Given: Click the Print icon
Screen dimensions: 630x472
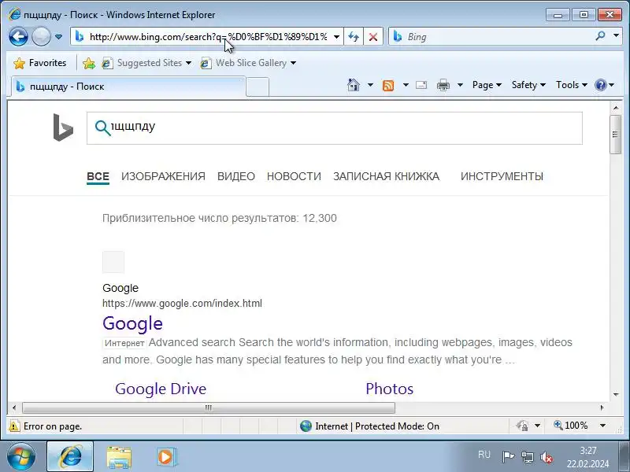Looking at the screenshot, I should pyautogui.click(x=443, y=85).
